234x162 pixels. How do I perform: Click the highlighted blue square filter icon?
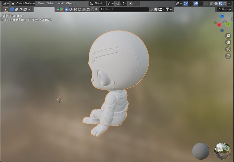tap(66, 9)
